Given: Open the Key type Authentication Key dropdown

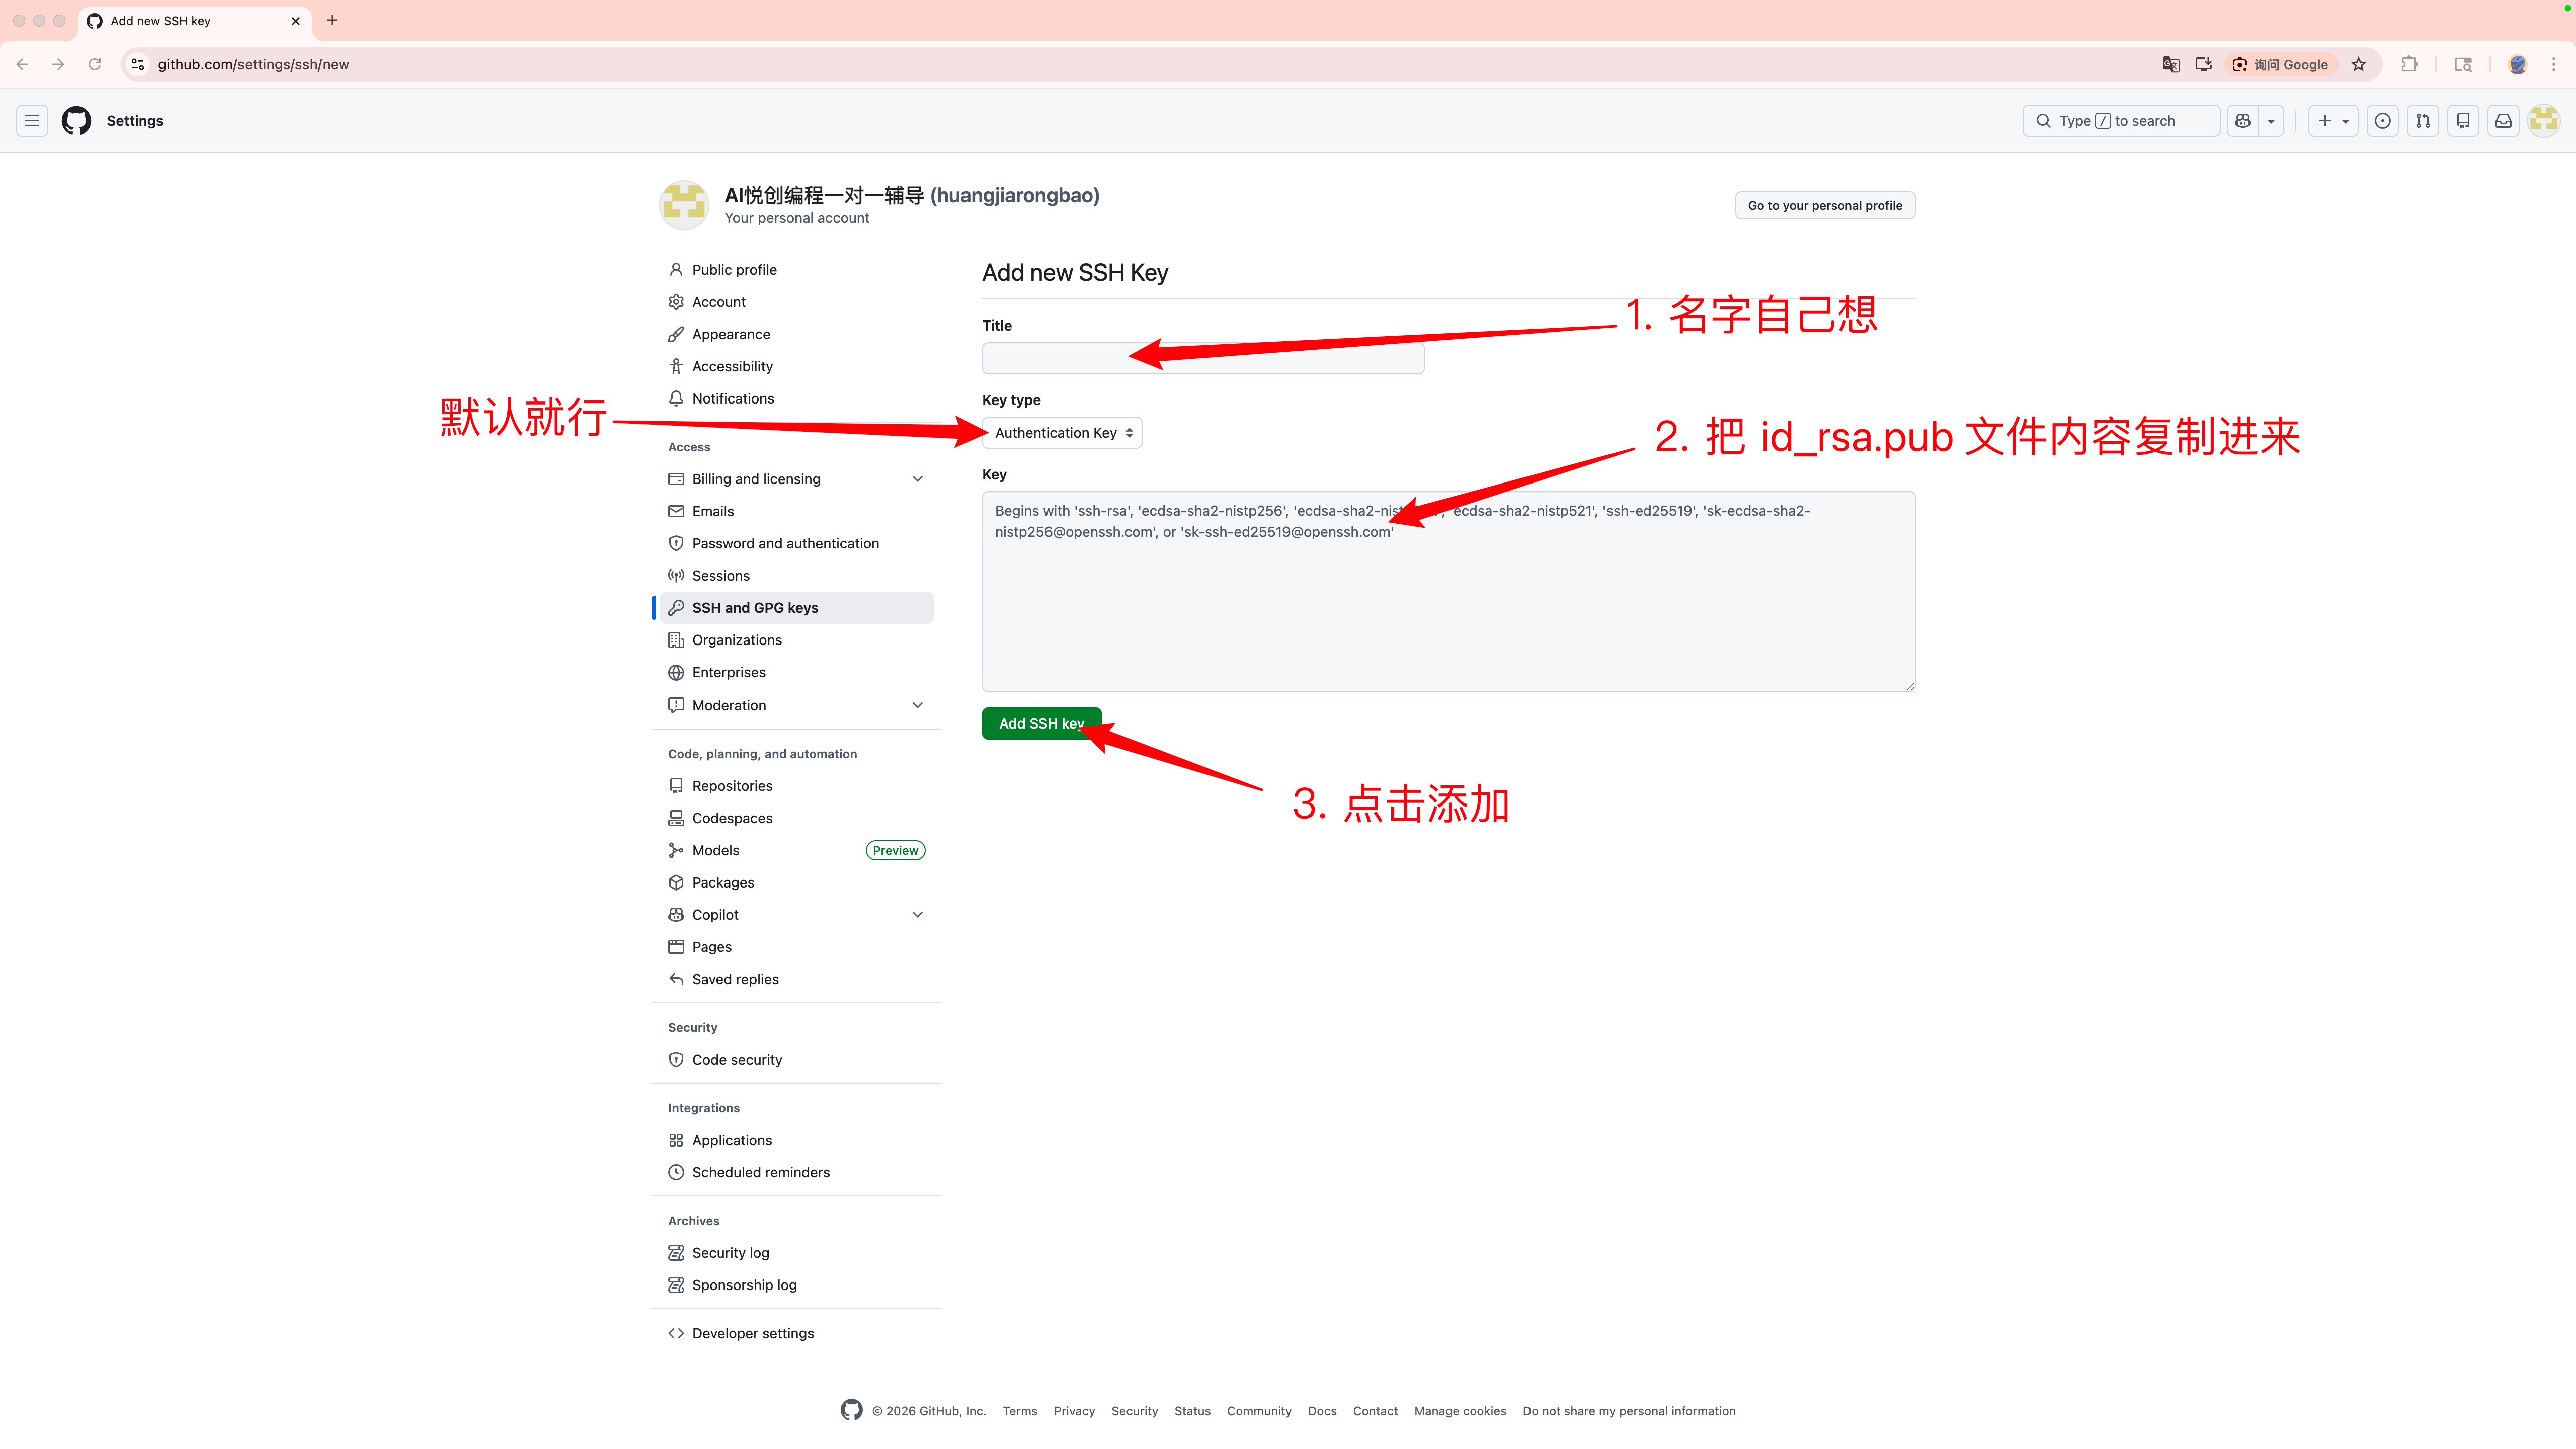Looking at the screenshot, I should click(x=1062, y=432).
